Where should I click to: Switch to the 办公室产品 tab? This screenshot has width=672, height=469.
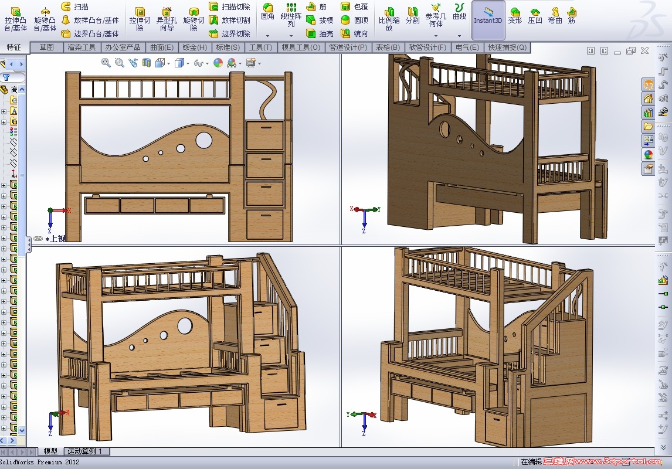click(x=123, y=47)
